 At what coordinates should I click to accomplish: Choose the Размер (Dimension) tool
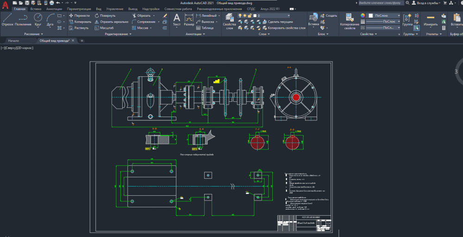(x=189, y=18)
